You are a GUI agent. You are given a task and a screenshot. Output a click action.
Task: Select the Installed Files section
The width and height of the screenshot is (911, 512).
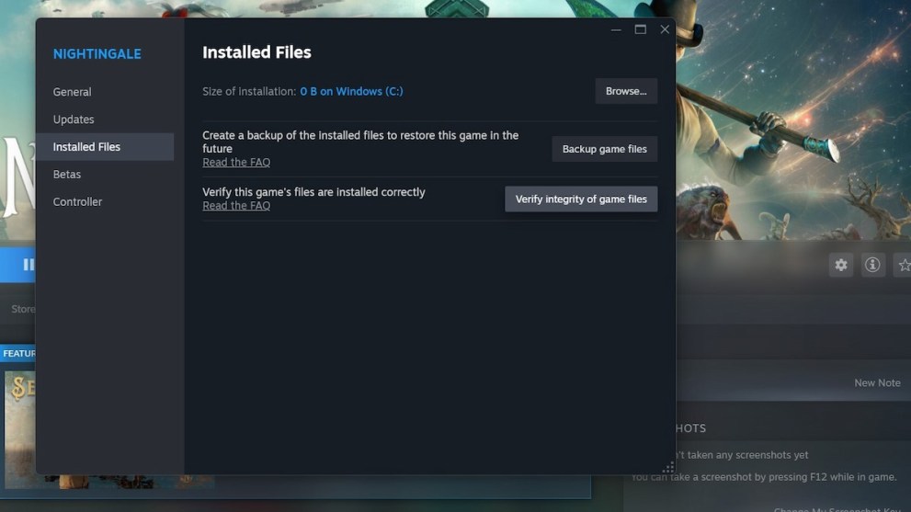[x=86, y=147]
